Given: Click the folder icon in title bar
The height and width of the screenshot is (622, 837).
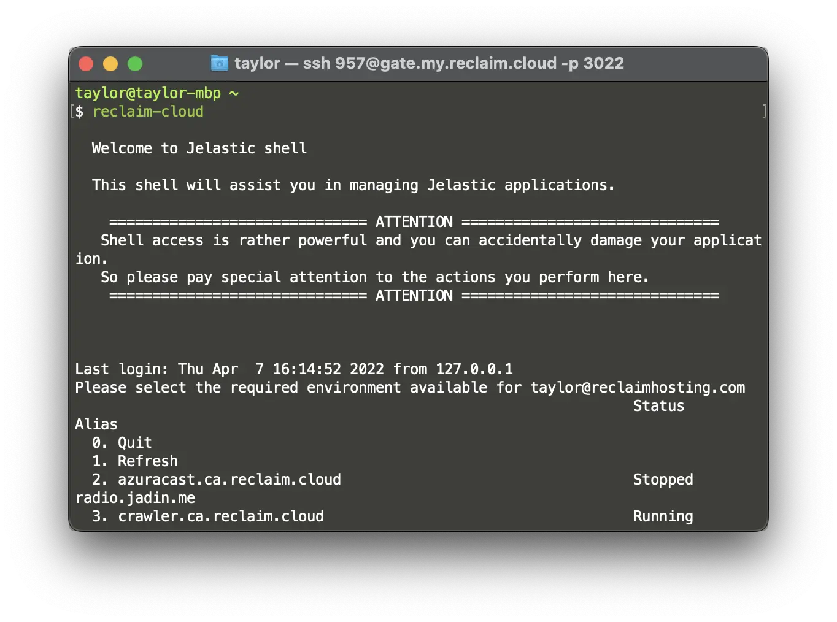Looking at the screenshot, I should point(219,63).
